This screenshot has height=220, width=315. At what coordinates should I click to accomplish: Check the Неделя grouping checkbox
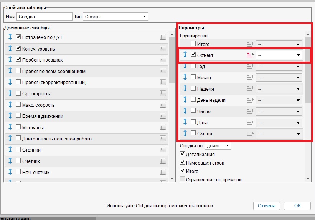click(x=193, y=89)
